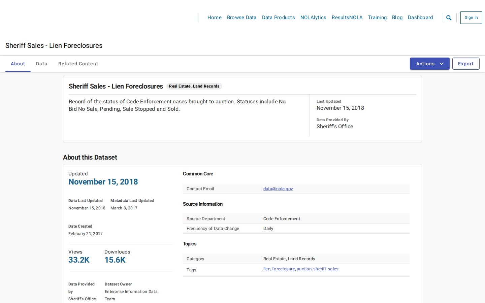
Task: Click the 33.2K views count
Action: 79,260
